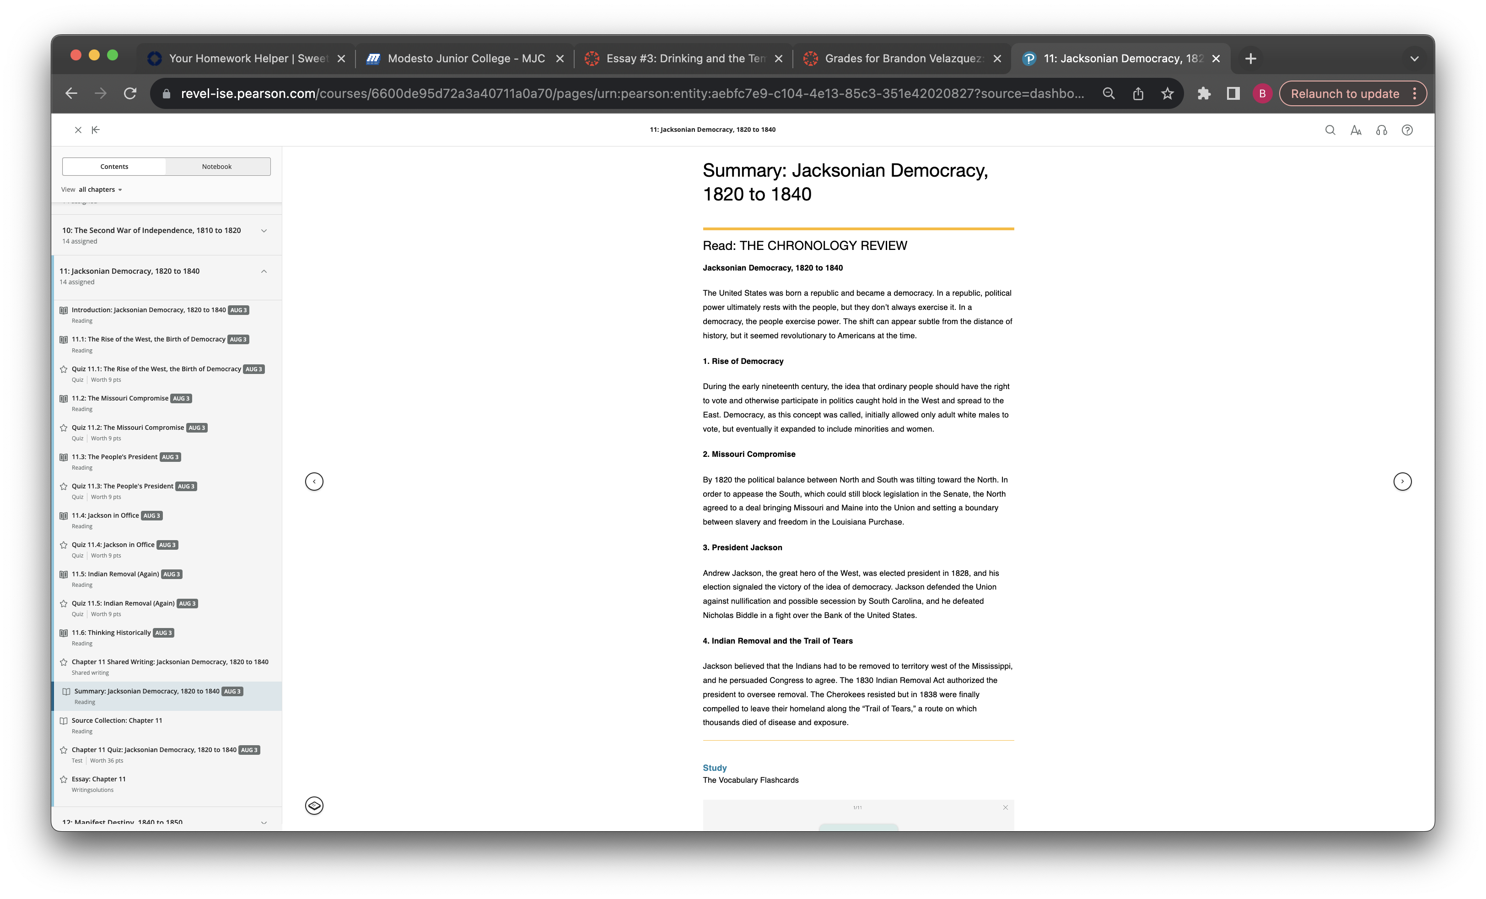Open the audio headphones player
The image size is (1486, 899).
(x=1382, y=130)
